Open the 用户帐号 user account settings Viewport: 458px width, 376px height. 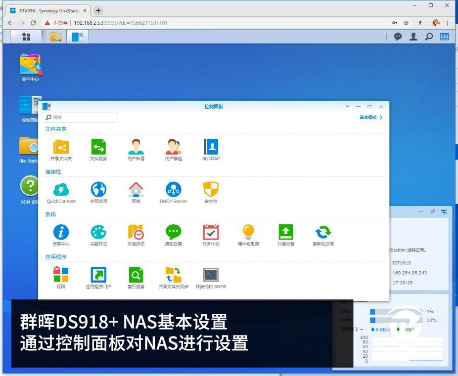point(136,150)
